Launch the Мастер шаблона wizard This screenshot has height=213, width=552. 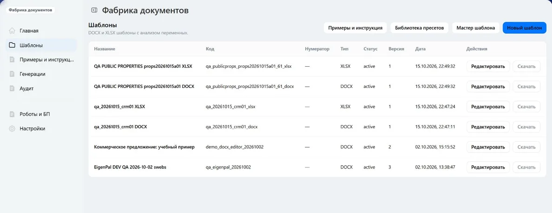pos(476,28)
